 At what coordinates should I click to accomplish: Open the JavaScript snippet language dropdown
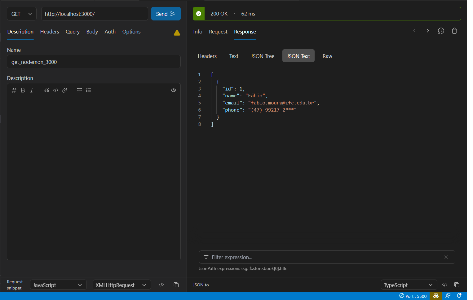(58, 285)
